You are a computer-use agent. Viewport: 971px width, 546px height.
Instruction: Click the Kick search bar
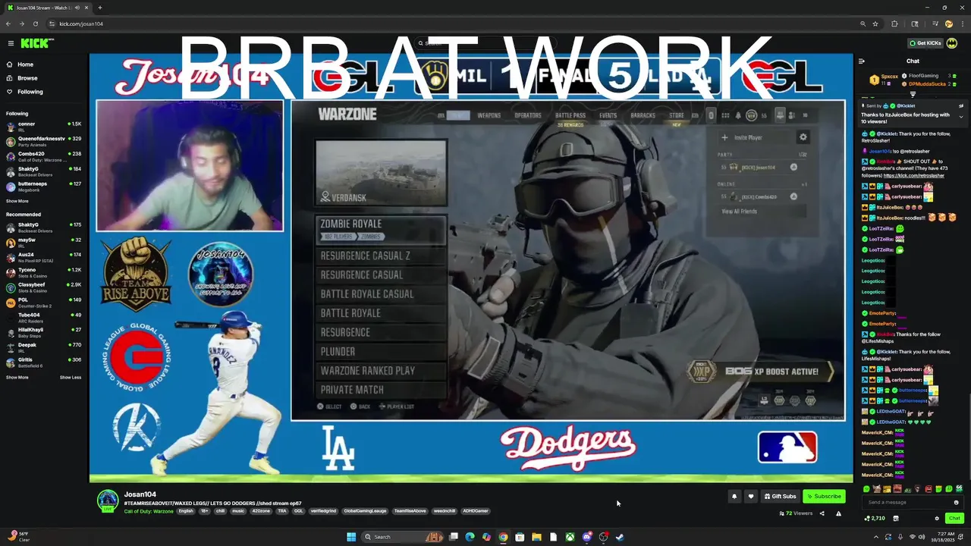[x=485, y=43]
